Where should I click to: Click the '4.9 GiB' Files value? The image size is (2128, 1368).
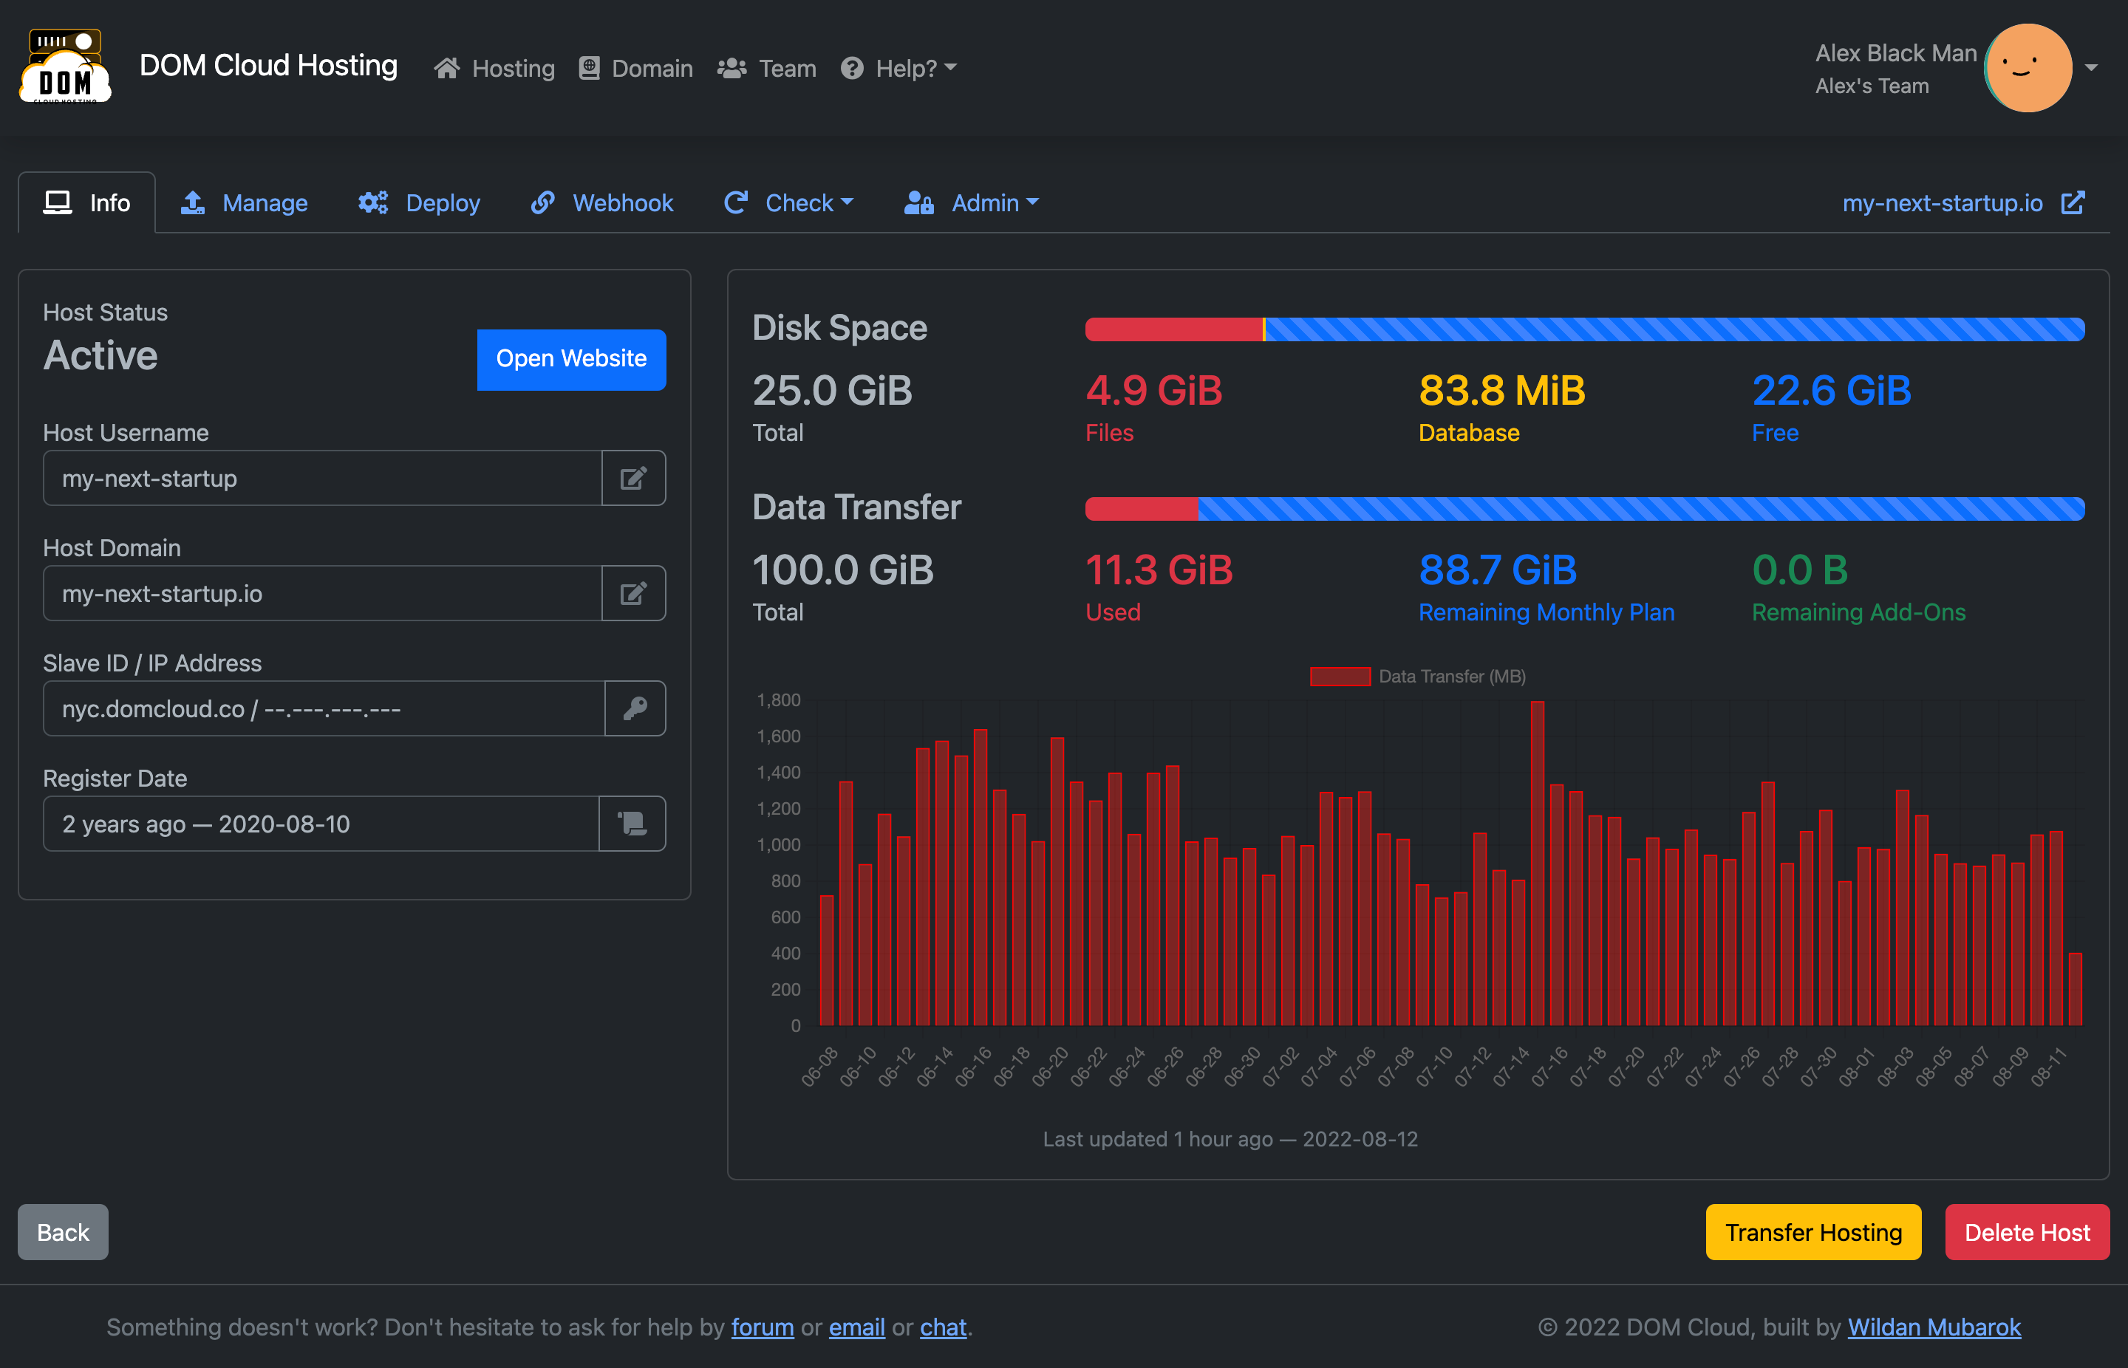point(1154,391)
